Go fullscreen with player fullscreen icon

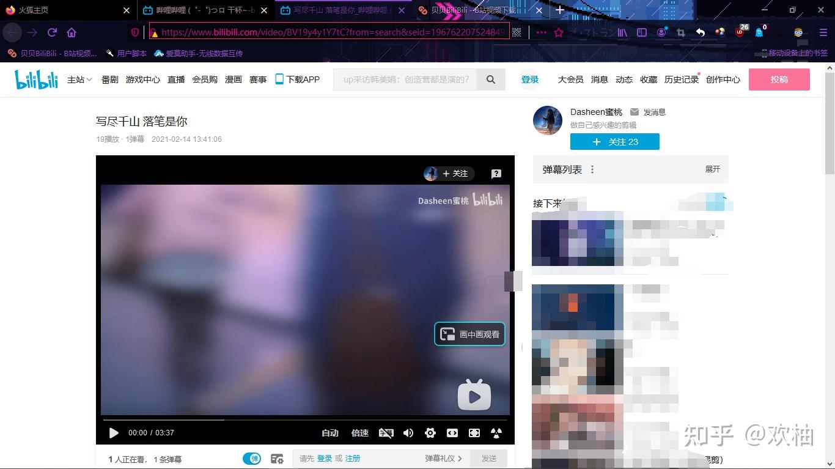(474, 433)
